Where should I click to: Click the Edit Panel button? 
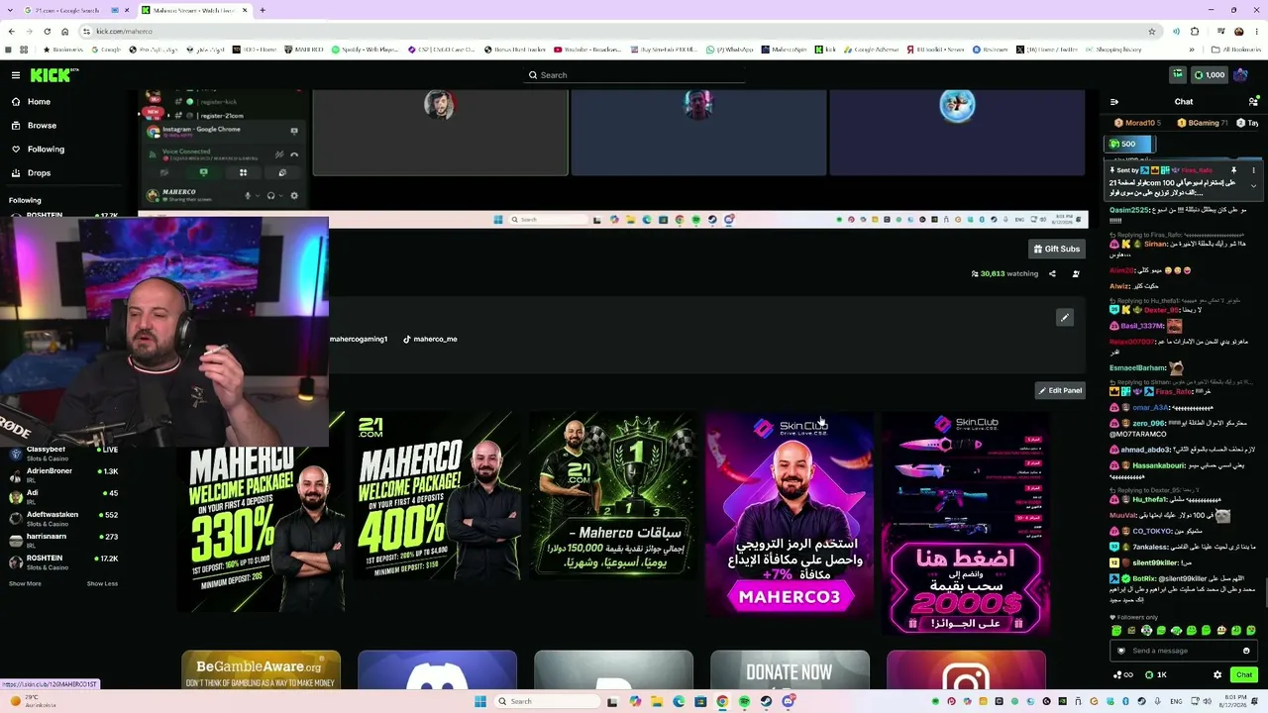[x=1060, y=390]
